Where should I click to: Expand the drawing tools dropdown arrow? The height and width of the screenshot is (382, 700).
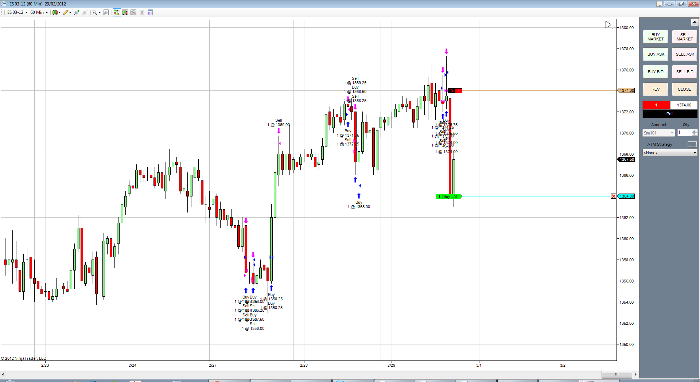[x=70, y=12]
